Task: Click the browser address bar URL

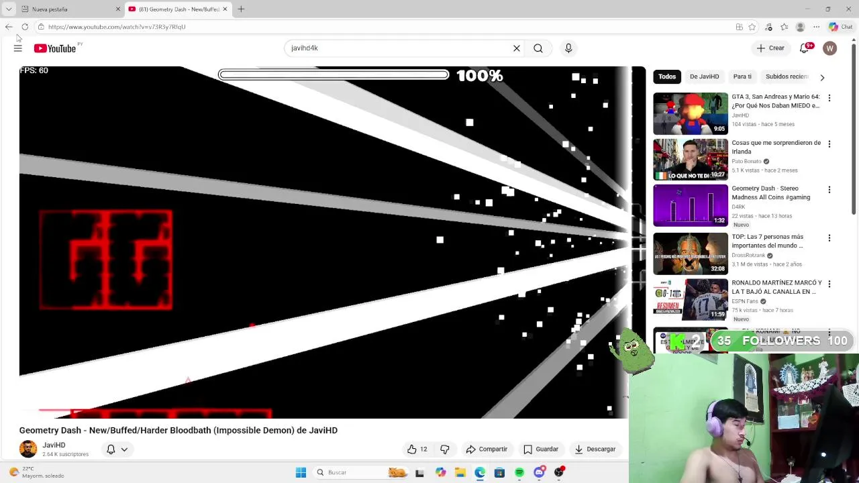Action: coord(117,27)
